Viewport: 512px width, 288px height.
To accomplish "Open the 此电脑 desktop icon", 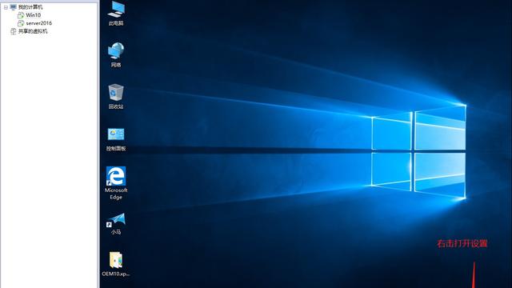I will click(116, 13).
